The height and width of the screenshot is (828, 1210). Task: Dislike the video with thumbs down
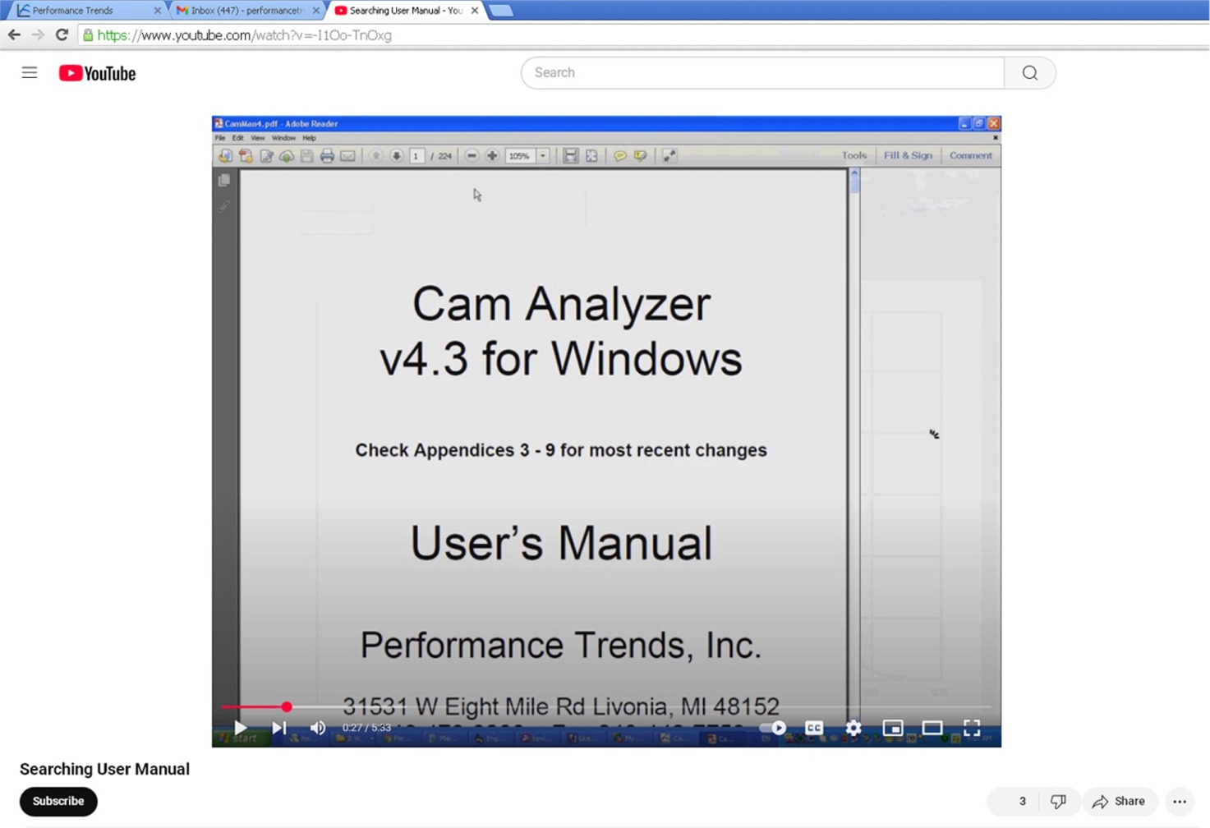coord(1058,801)
